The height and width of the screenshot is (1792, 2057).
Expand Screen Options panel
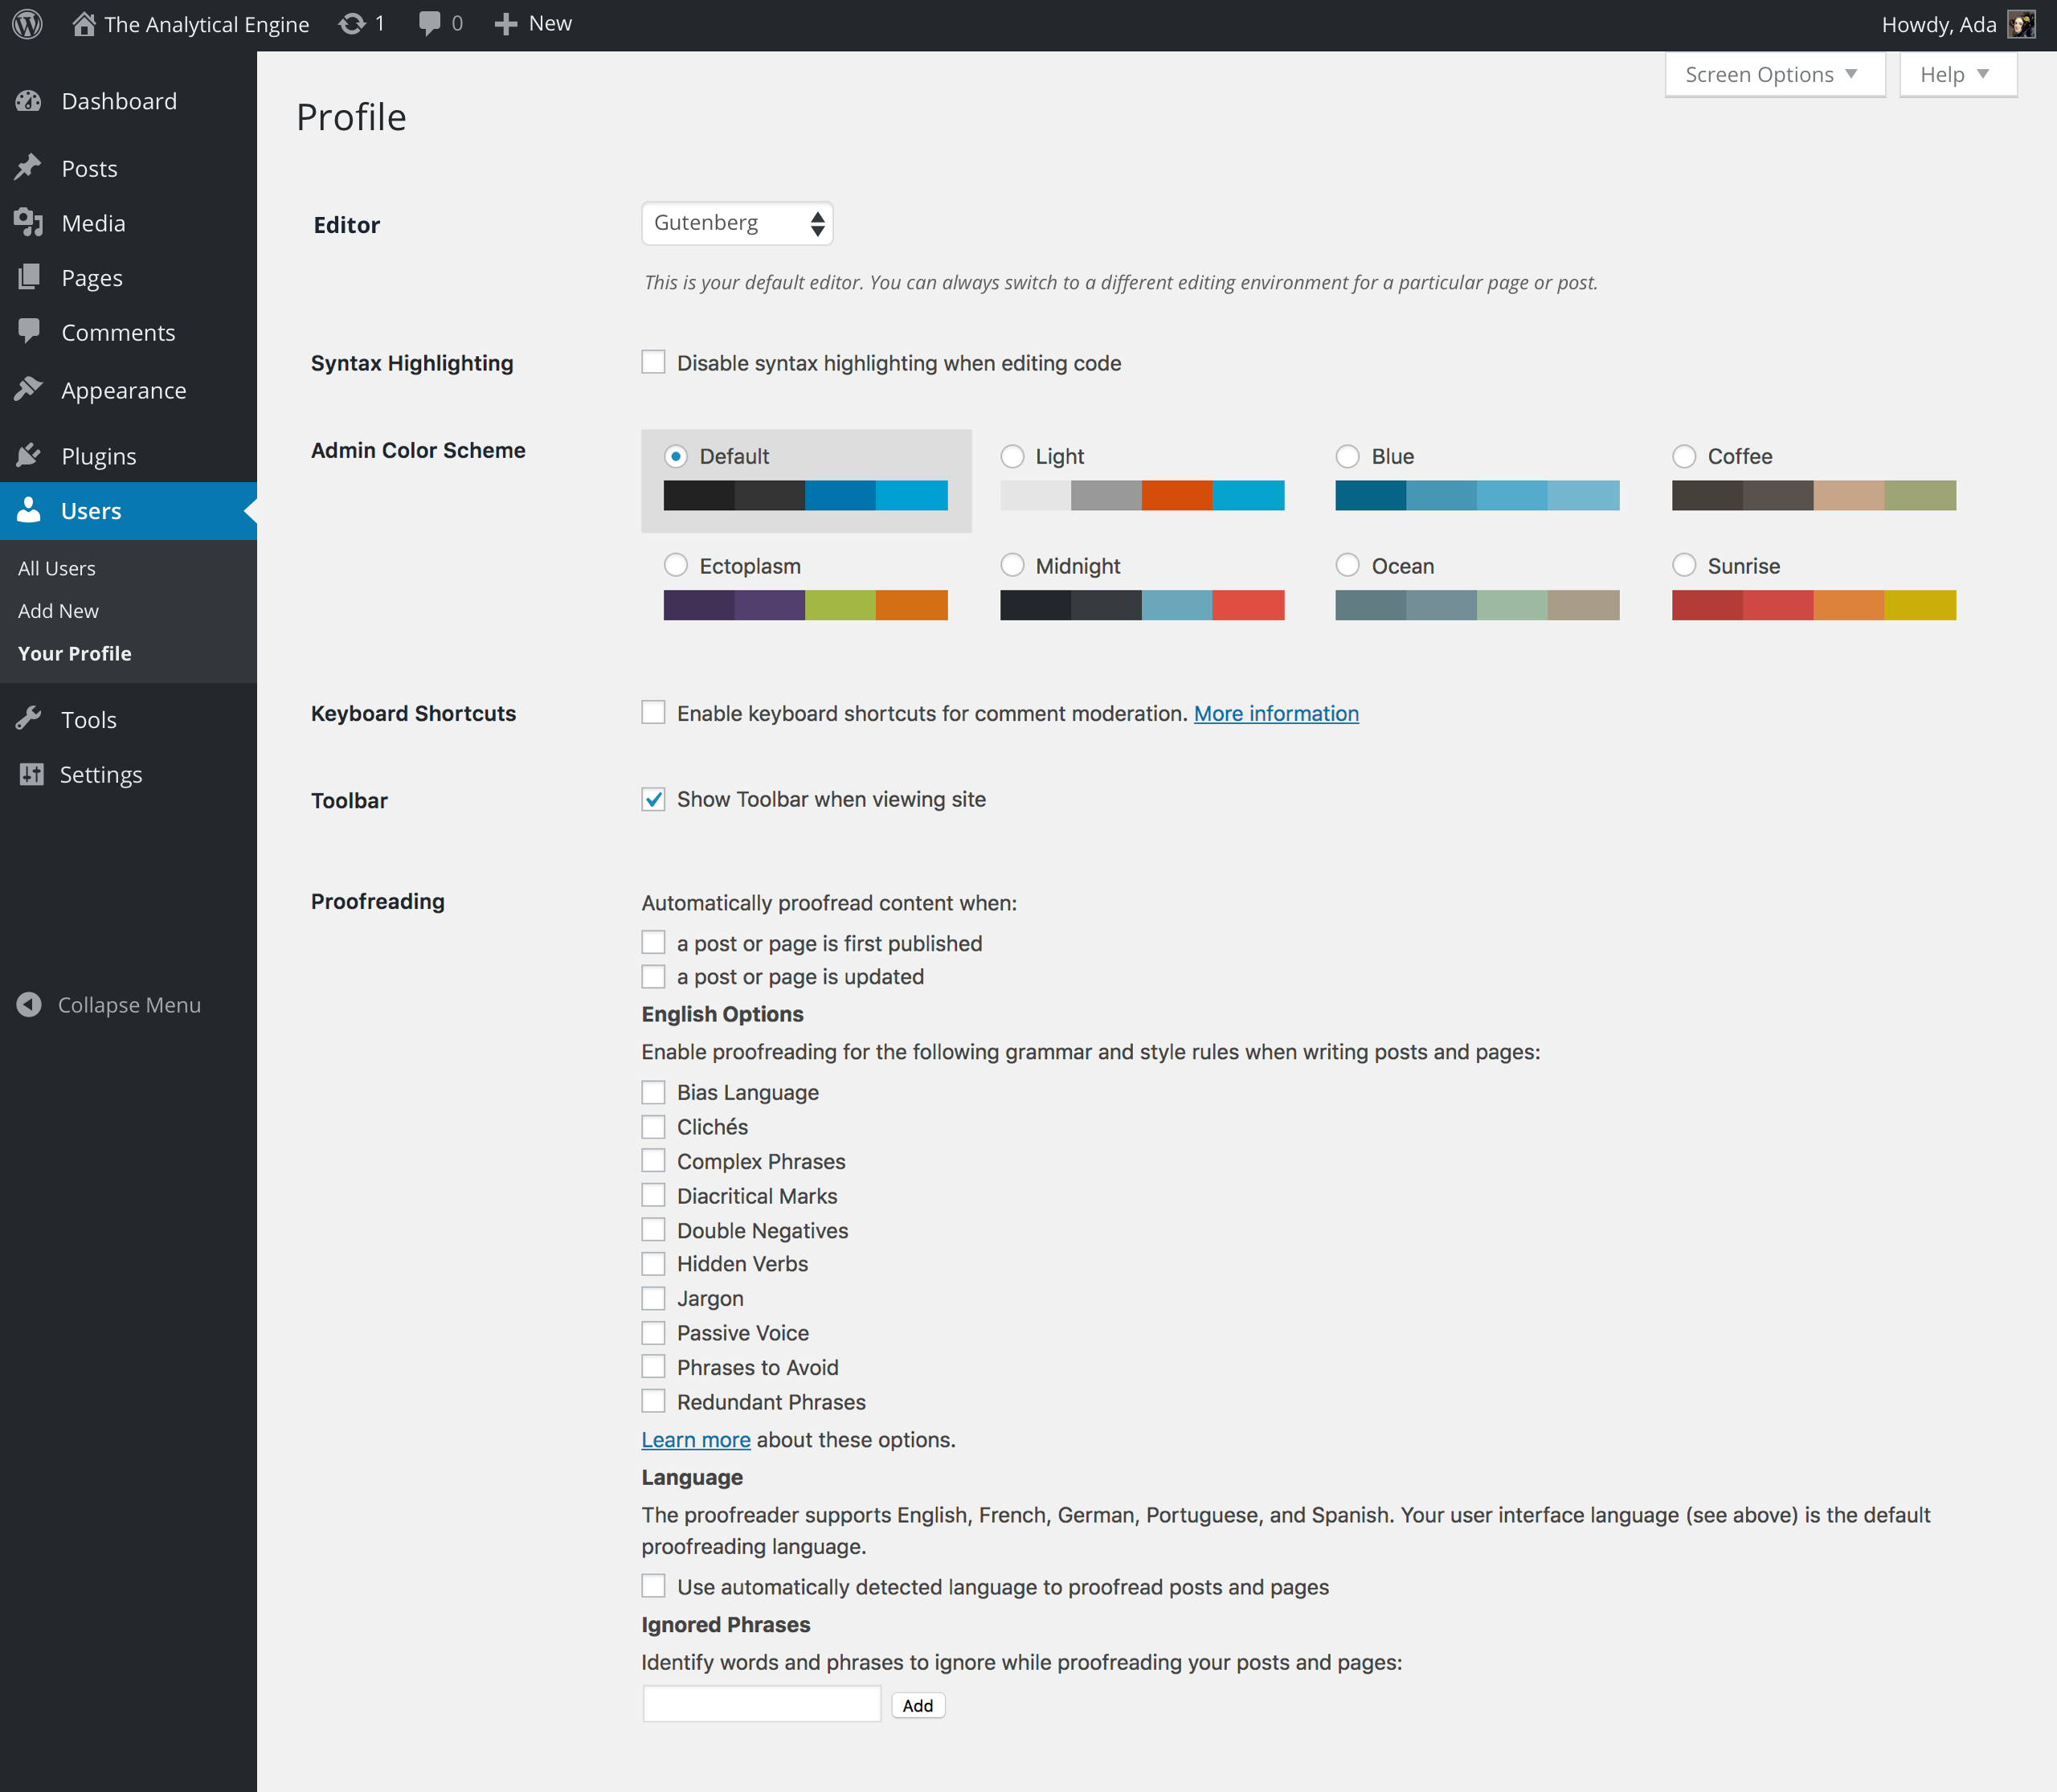[x=1774, y=73]
